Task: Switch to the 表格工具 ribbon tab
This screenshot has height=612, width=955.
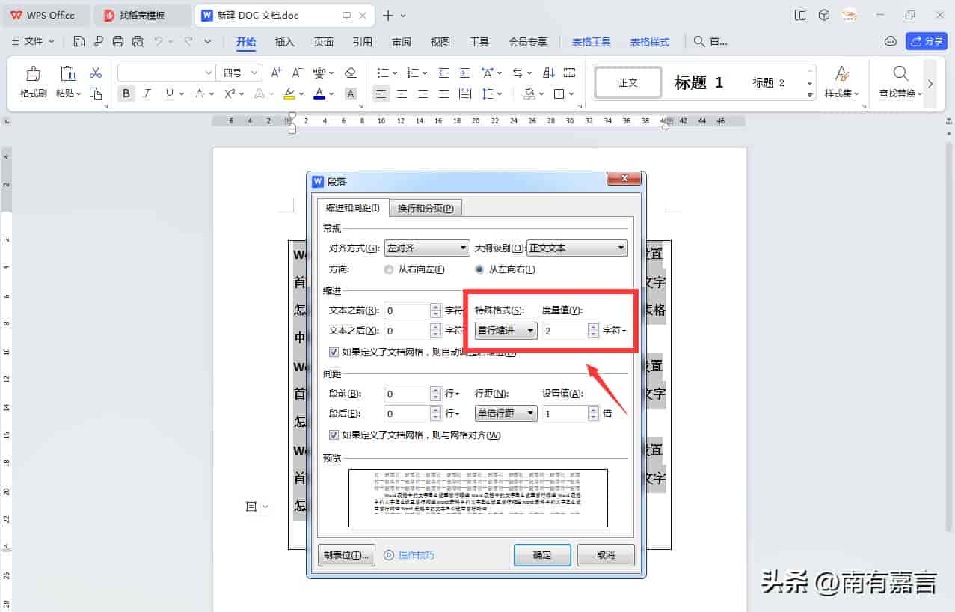Action: click(x=592, y=42)
